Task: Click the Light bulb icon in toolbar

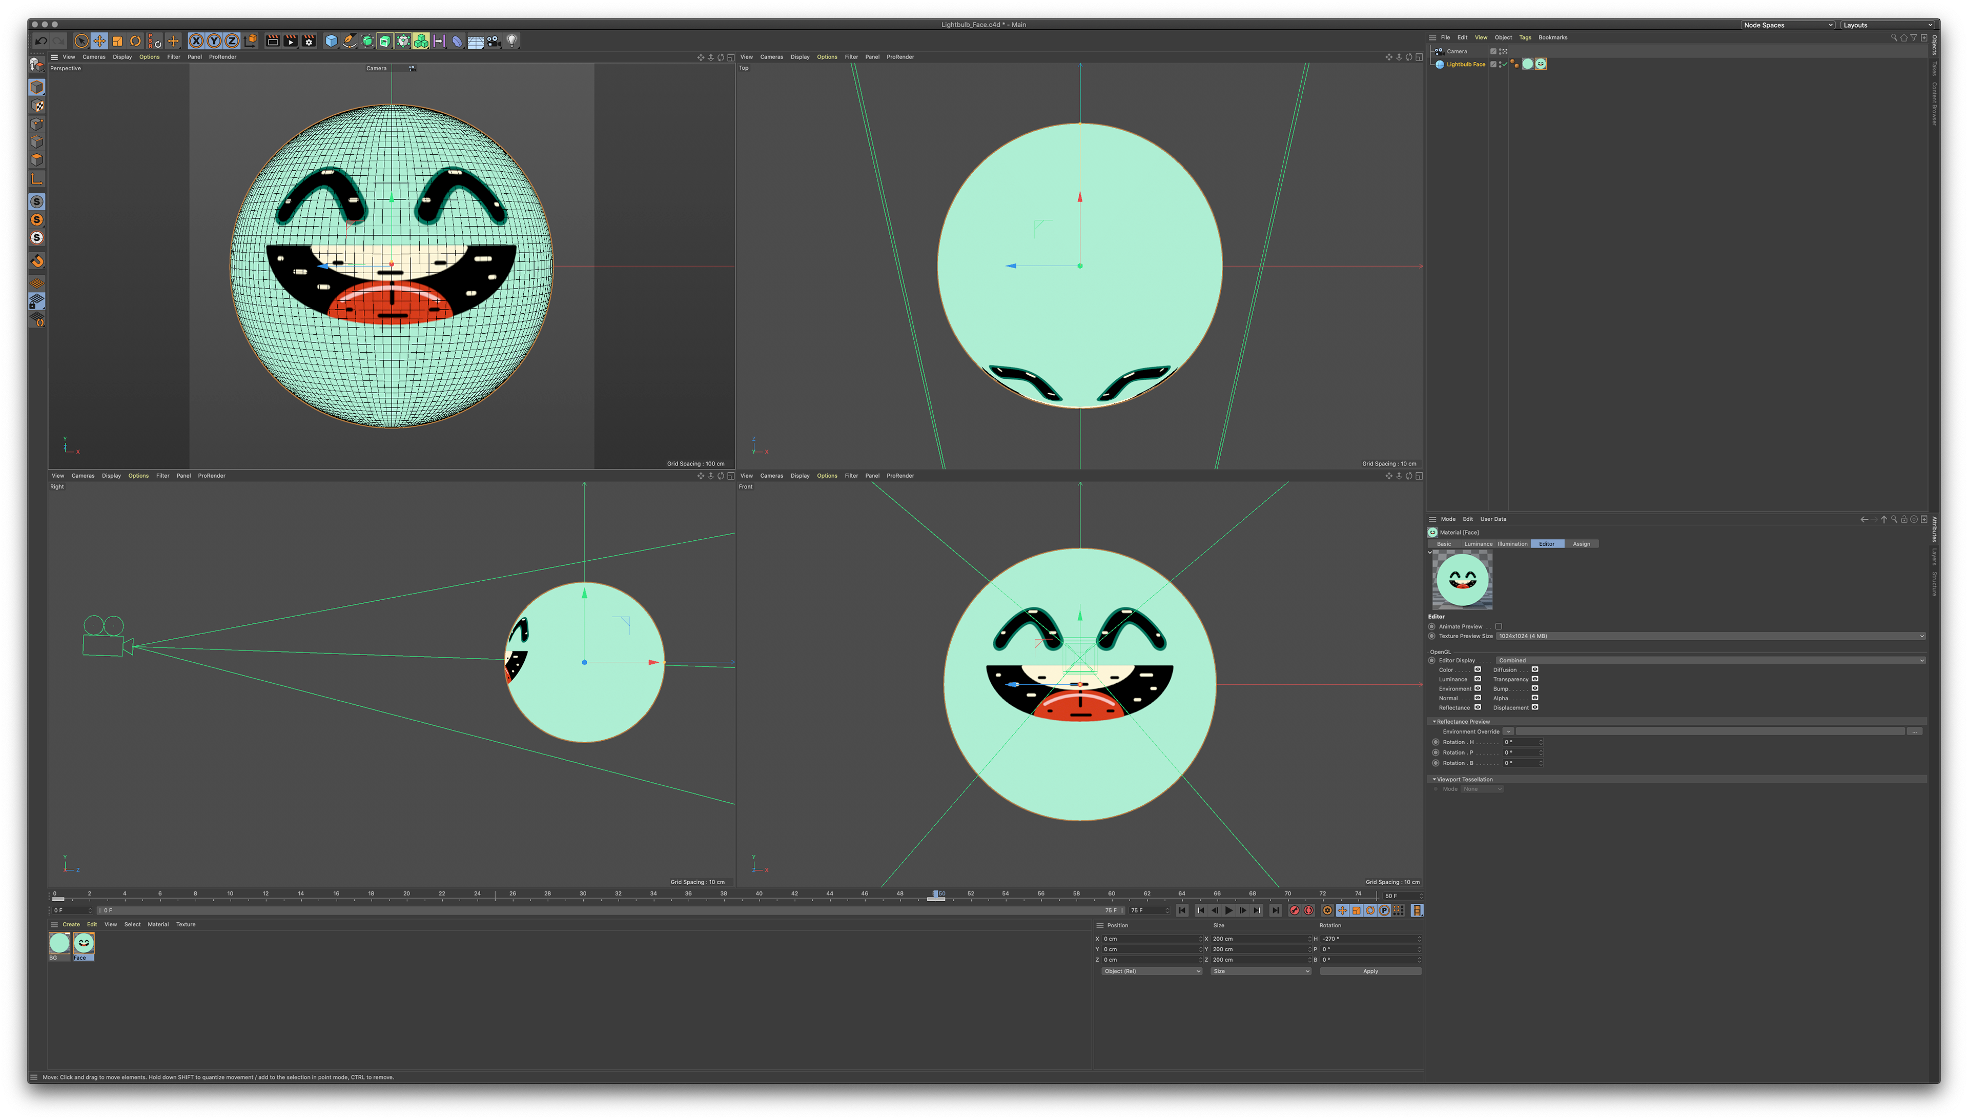Action: 512,41
